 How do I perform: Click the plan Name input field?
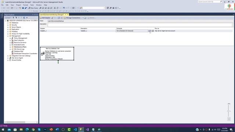click(141, 21)
